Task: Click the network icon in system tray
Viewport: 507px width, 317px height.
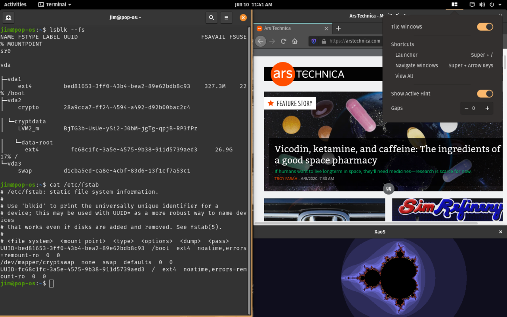Action: pos(472,4)
